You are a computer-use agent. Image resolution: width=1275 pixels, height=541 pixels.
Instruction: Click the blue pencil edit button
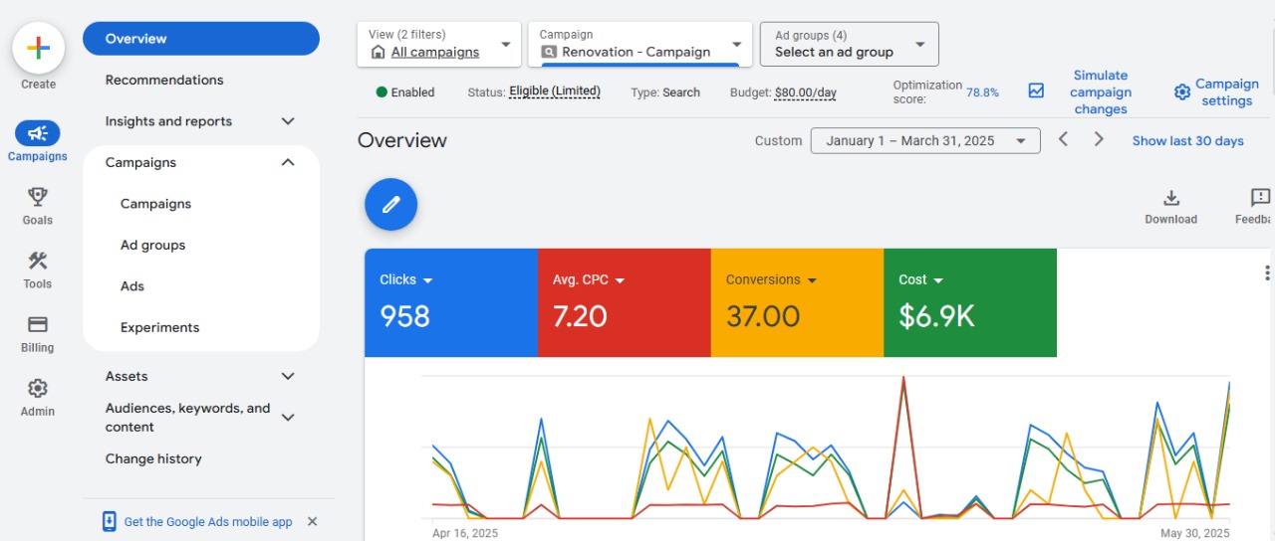(390, 205)
